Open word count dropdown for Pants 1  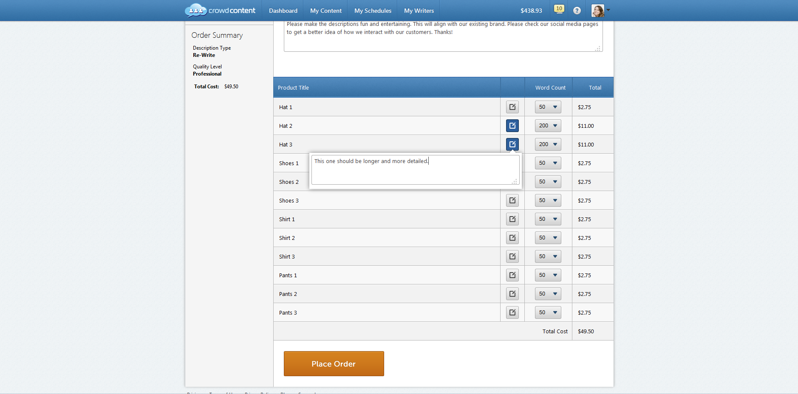548,275
